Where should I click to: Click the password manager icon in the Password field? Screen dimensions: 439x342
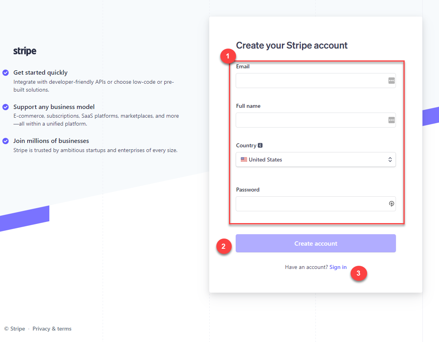tap(391, 204)
